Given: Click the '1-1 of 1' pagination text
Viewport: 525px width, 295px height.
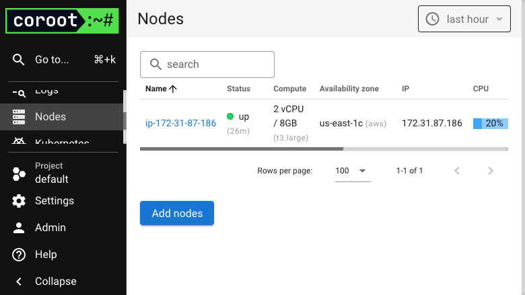Looking at the screenshot, I should click(x=409, y=171).
